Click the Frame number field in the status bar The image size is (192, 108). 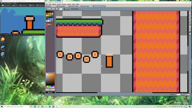(x=178, y=94)
